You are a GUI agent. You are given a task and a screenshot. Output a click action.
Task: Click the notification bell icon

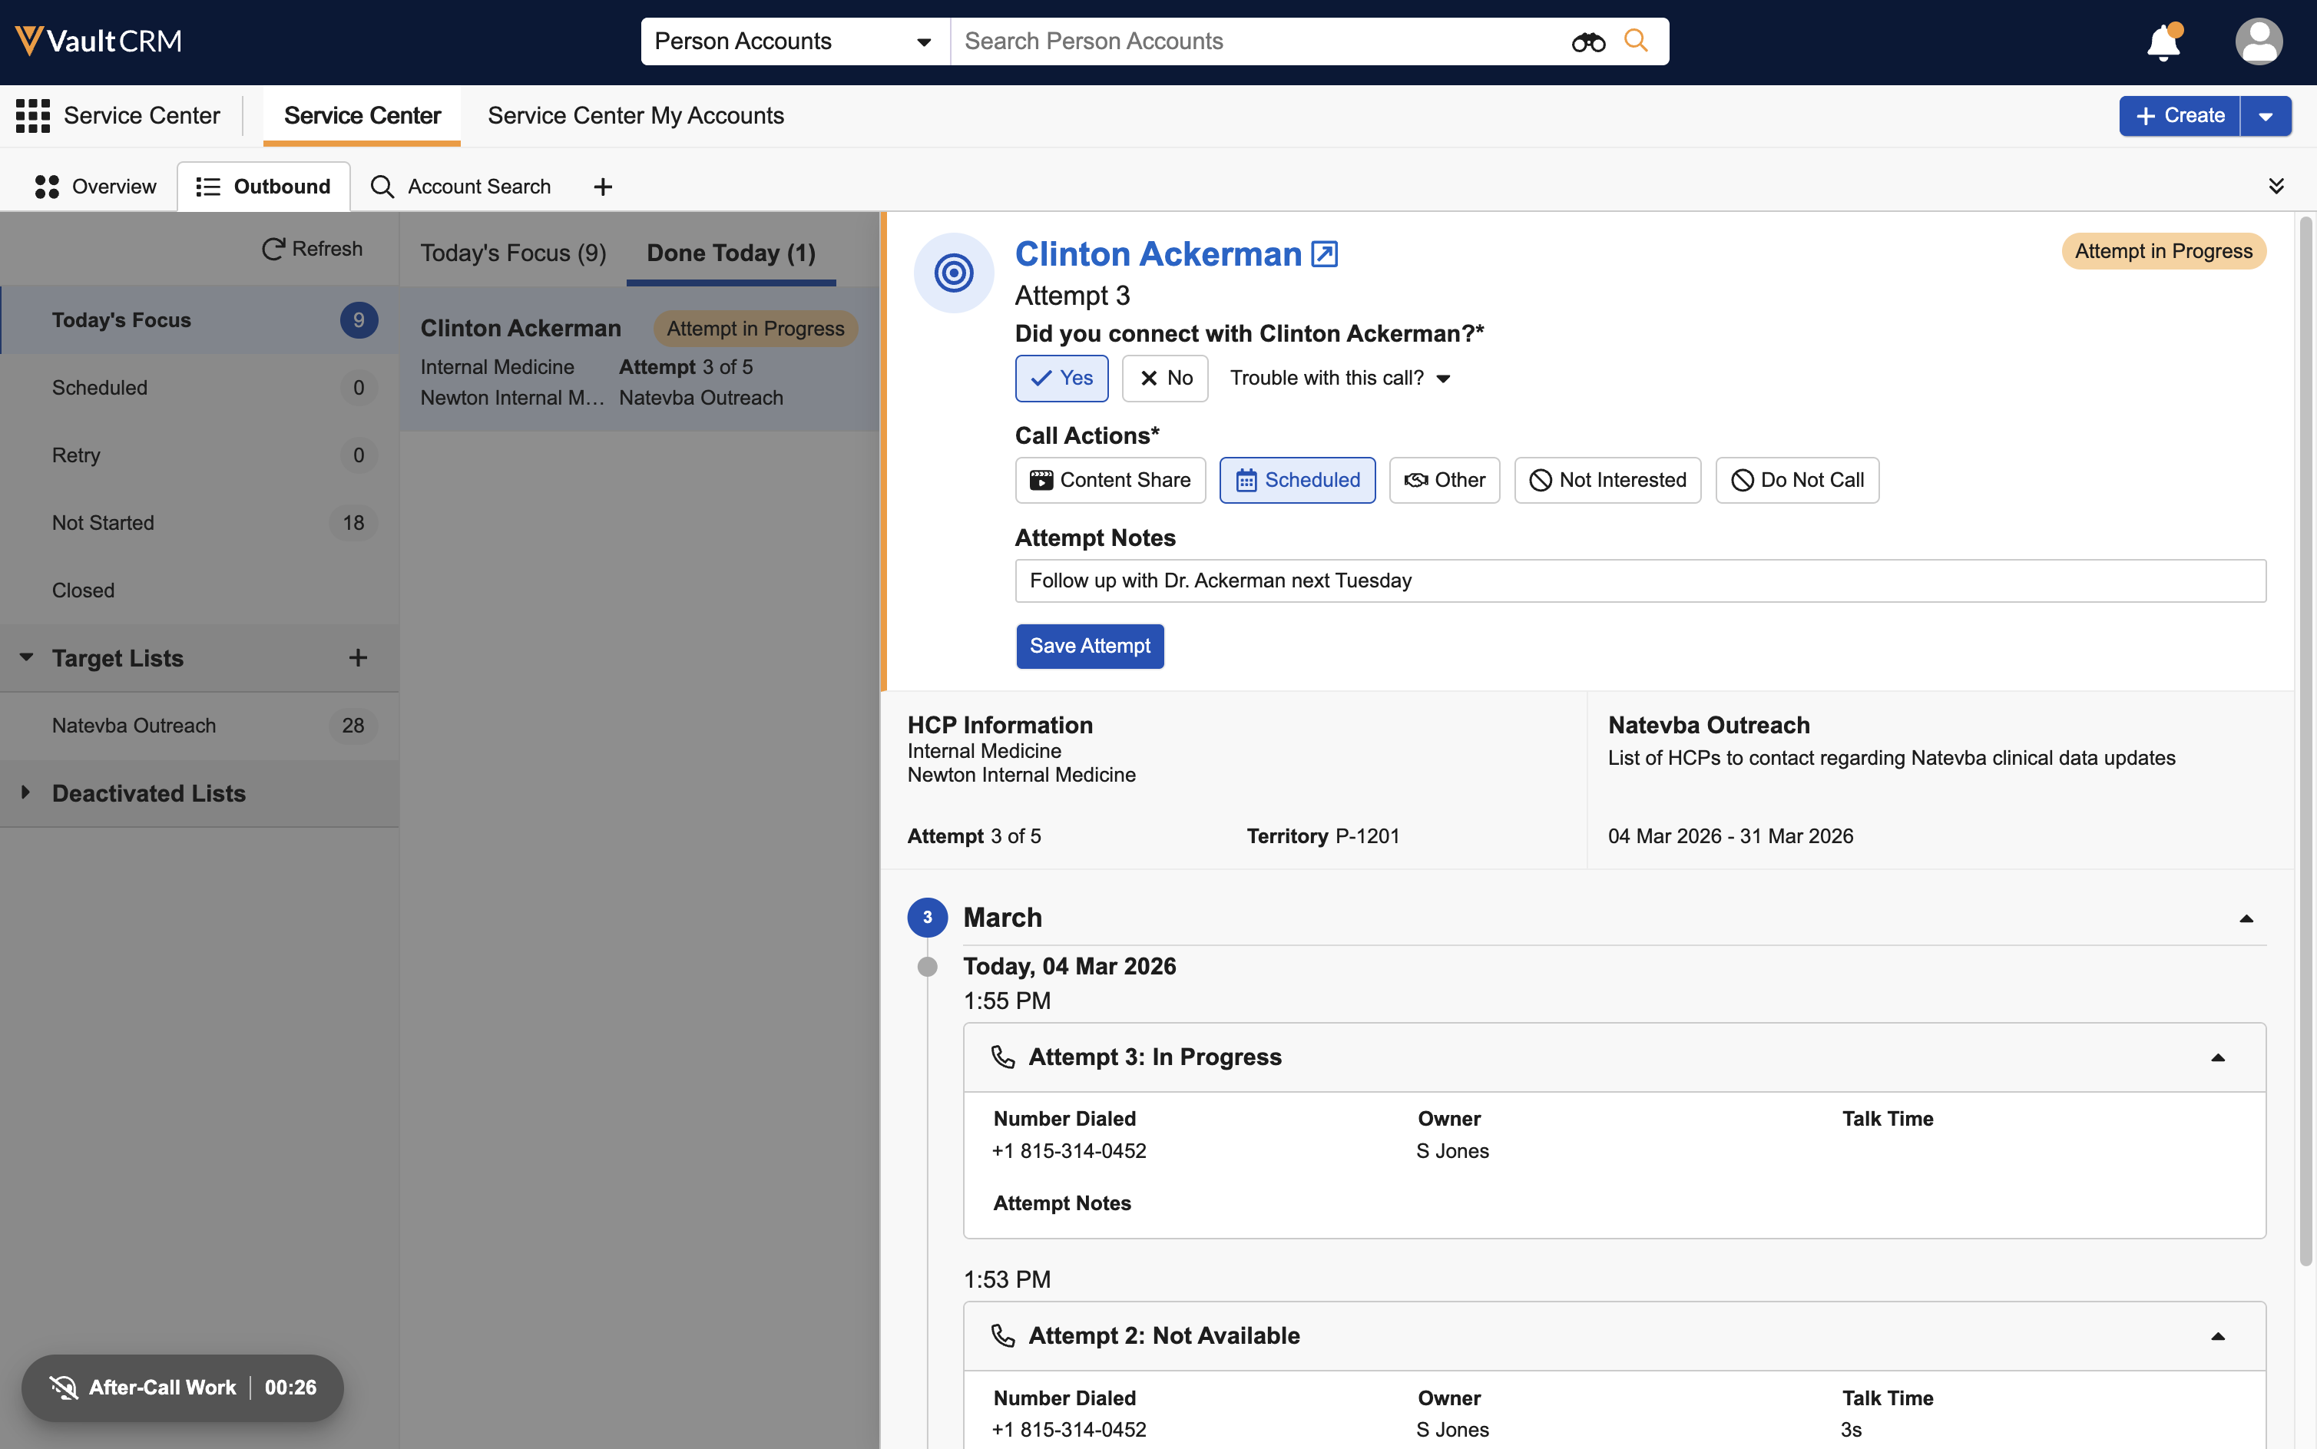pyautogui.click(x=2163, y=43)
